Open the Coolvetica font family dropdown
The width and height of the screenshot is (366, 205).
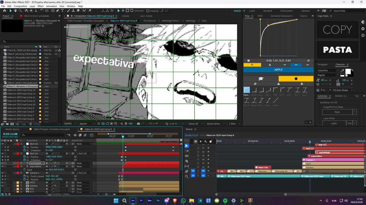tap(328, 70)
